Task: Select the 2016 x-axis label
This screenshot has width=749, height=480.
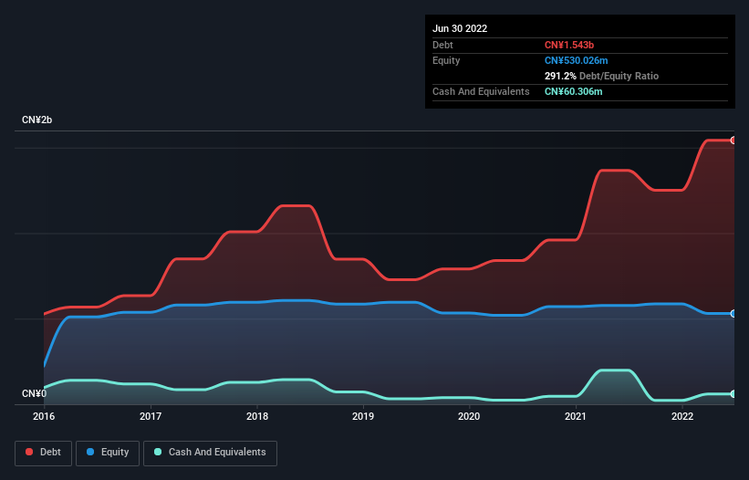Action: point(44,416)
